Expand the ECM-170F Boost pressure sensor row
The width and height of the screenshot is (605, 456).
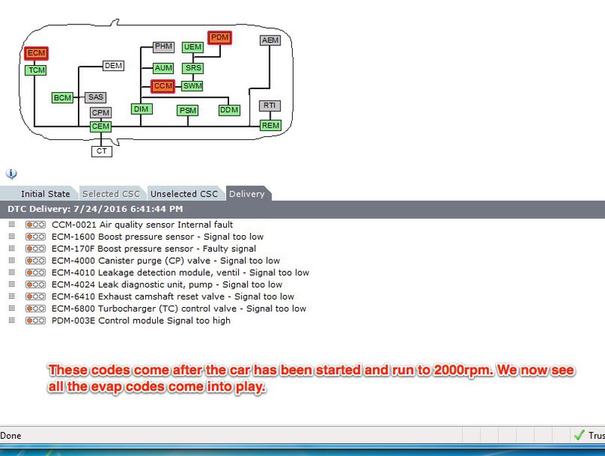(x=11, y=249)
